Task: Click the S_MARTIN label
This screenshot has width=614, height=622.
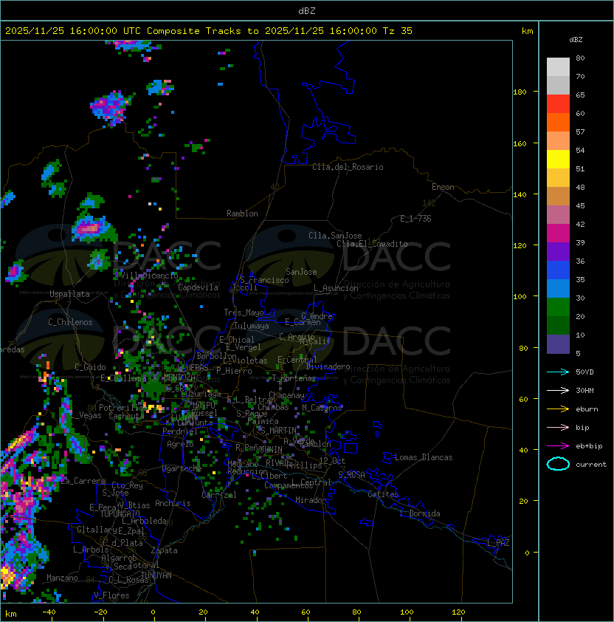Action: [x=279, y=431]
